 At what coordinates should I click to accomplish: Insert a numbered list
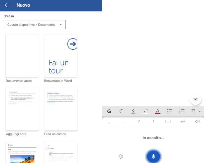tap(182, 111)
